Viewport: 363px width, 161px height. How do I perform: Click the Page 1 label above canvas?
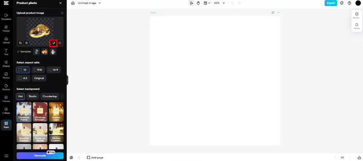(153, 12)
